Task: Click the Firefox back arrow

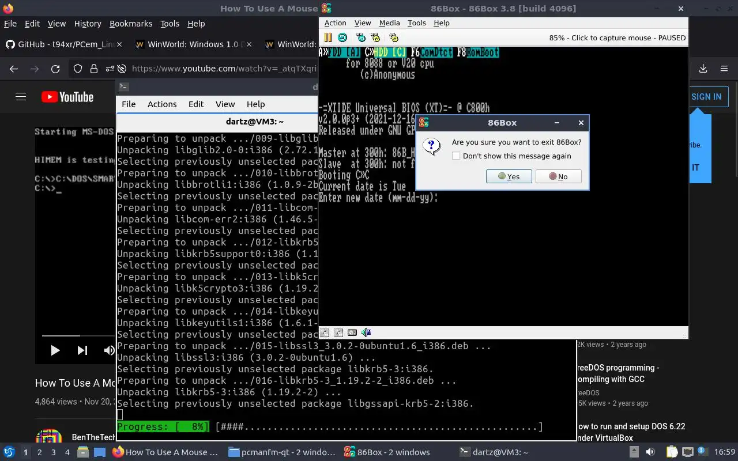Action: (14, 69)
